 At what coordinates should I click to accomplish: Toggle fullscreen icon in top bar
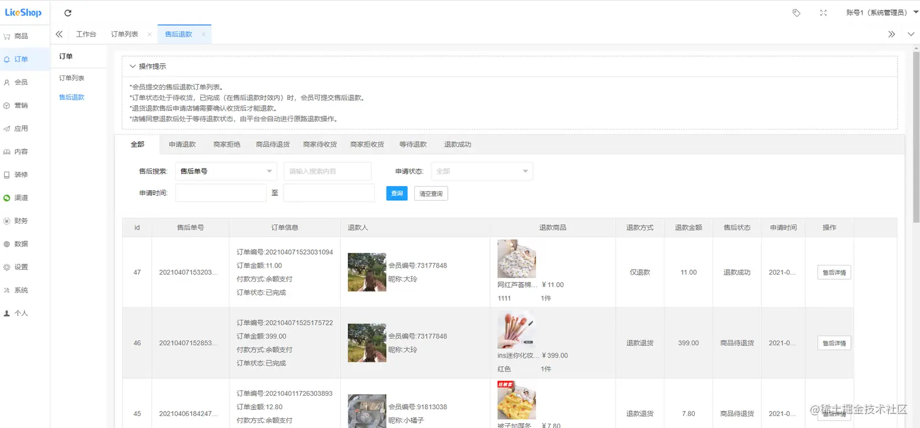click(x=823, y=13)
